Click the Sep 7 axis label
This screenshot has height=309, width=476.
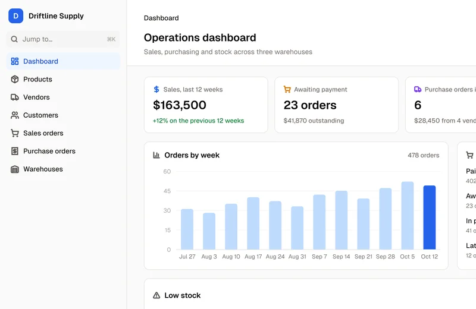[320, 257]
